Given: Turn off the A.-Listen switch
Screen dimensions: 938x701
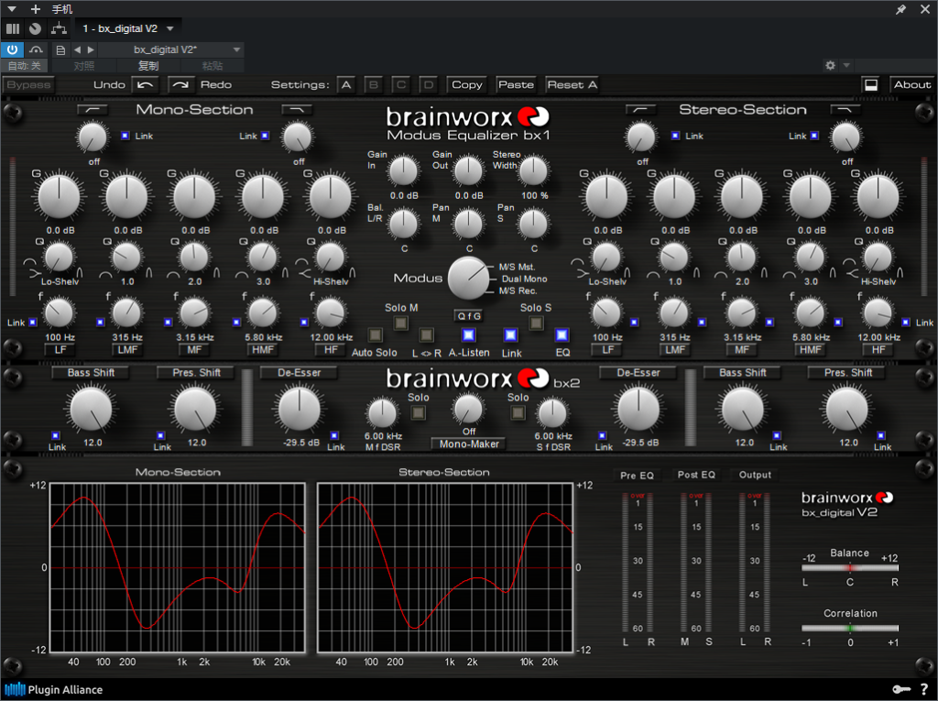Looking at the screenshot, I should point(467,335).
